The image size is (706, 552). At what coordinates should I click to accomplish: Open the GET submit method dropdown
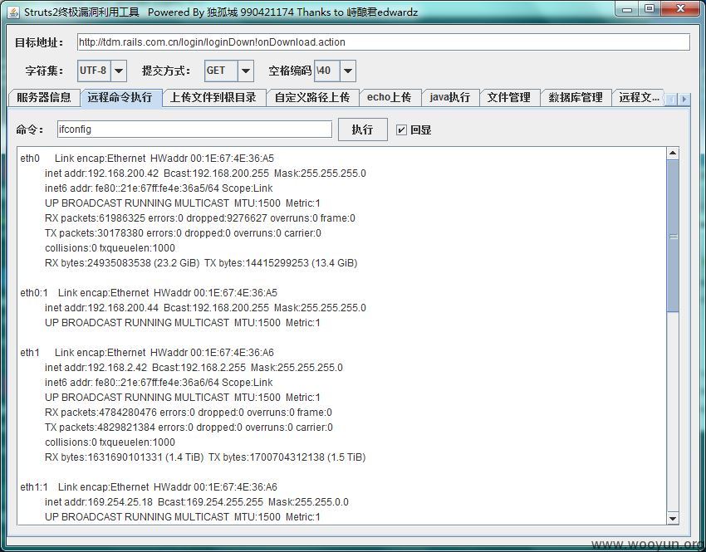point(245,71)
